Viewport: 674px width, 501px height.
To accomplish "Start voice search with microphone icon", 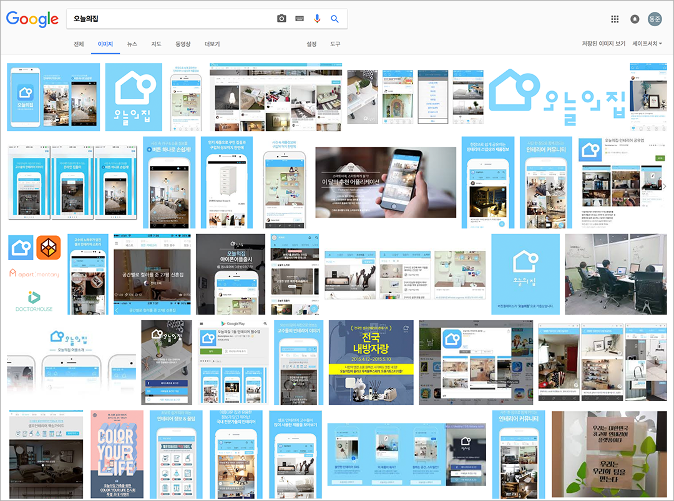I will point(317,19).
